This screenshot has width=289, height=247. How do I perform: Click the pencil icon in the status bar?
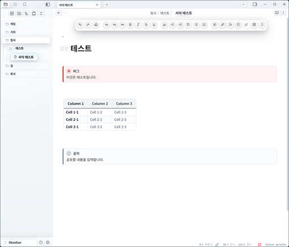[217, 245]
